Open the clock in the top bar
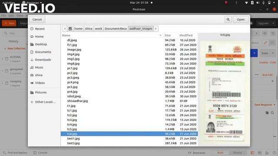The width and height of the screenshot is (278, 156). [139, 3]
